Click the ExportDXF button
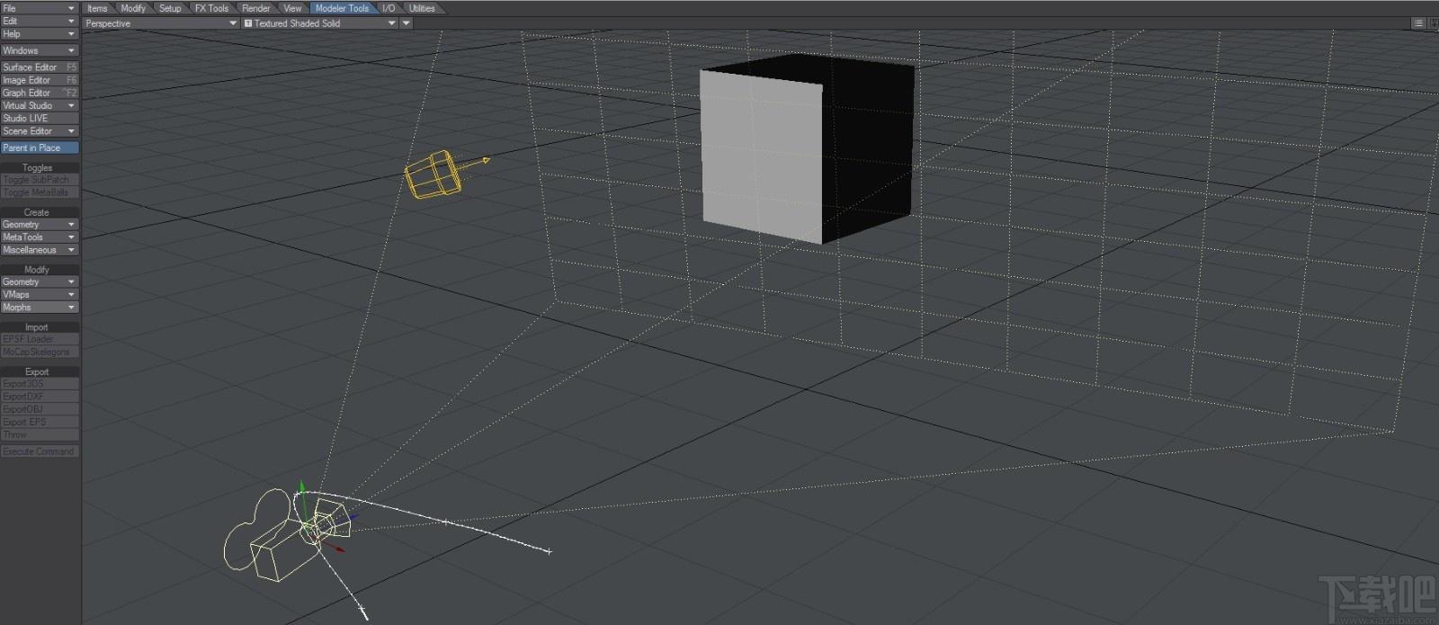This screenshot has height=625, width=1439. click(x=40, y=397)
